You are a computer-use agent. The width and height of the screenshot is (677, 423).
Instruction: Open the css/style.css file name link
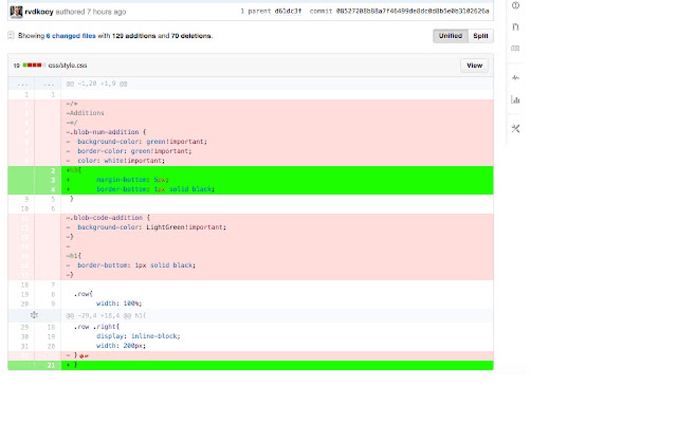pyautogui.click(x=67, y=66)
